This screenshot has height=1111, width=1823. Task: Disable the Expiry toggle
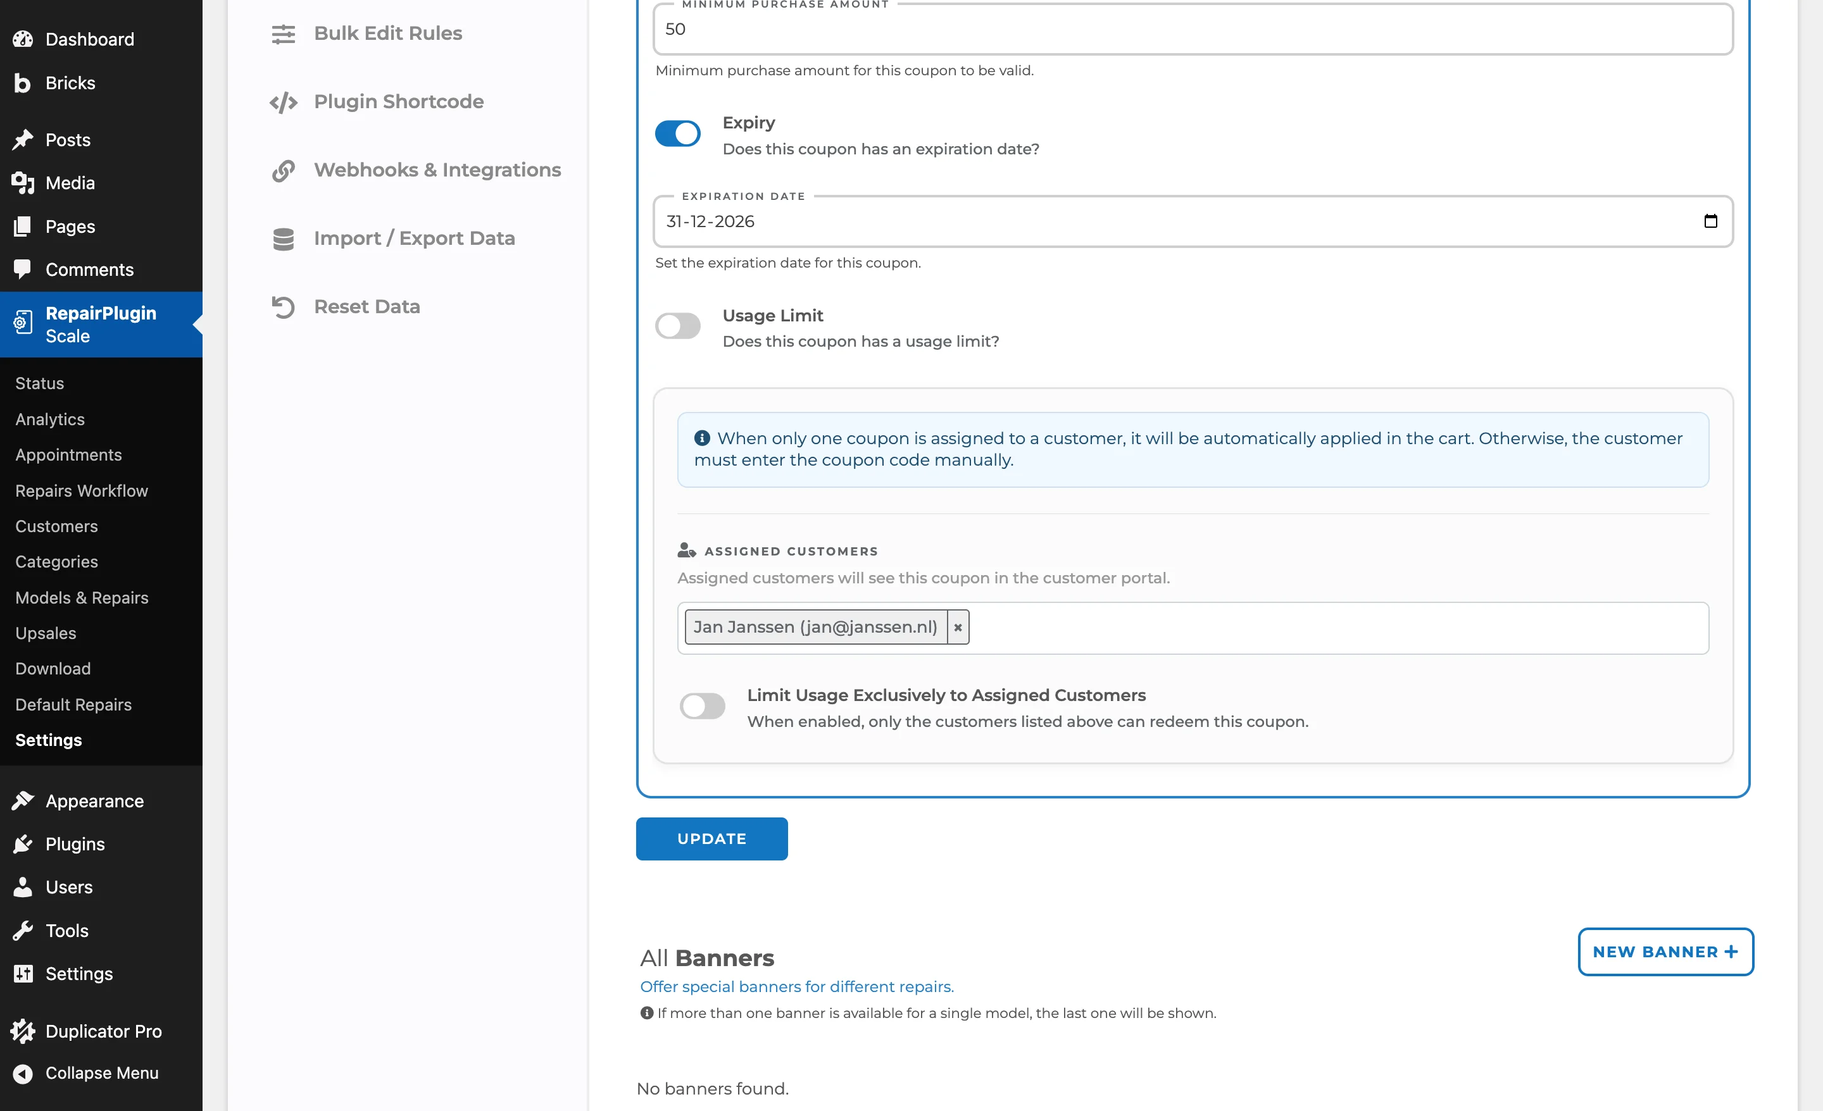(x=678, y=134)
